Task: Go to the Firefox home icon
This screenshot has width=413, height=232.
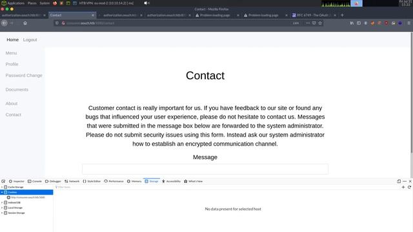Action: [25, 23]
